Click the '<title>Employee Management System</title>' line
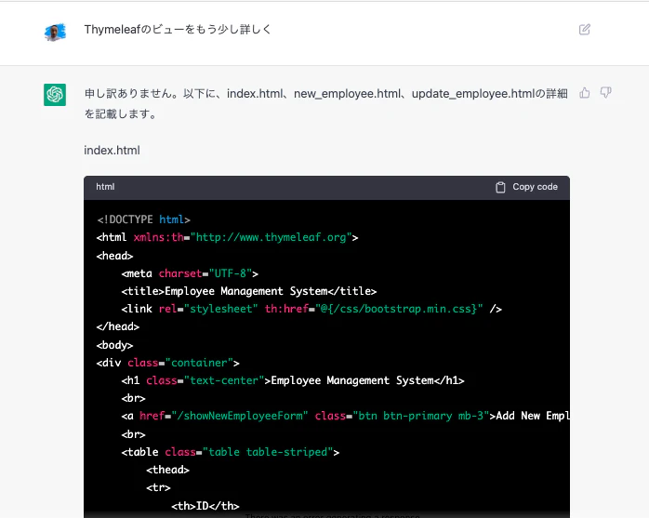 [249, 291]
